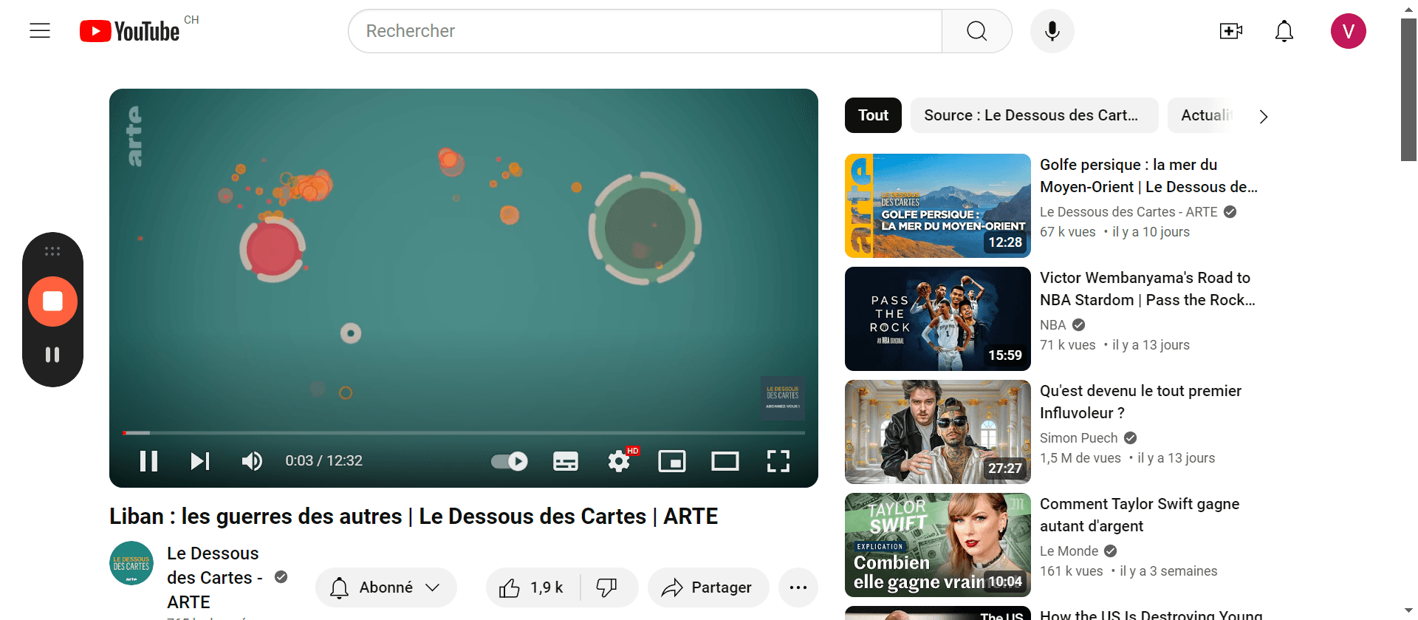Open Golfe persique video title
Viewport: 1418px width, 620px height.
1148,176
